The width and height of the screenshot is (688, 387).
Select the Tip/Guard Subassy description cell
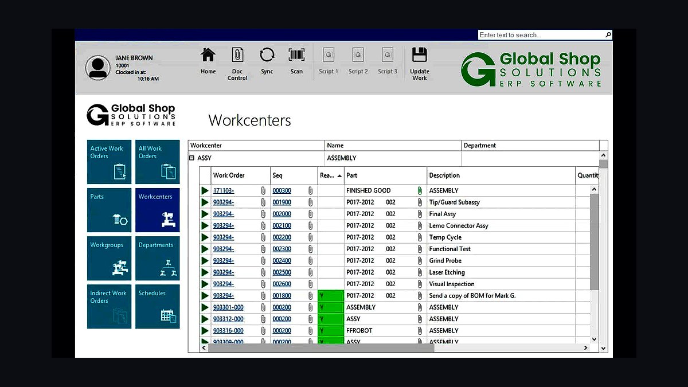pyautogui.click(x=501, y=202)
